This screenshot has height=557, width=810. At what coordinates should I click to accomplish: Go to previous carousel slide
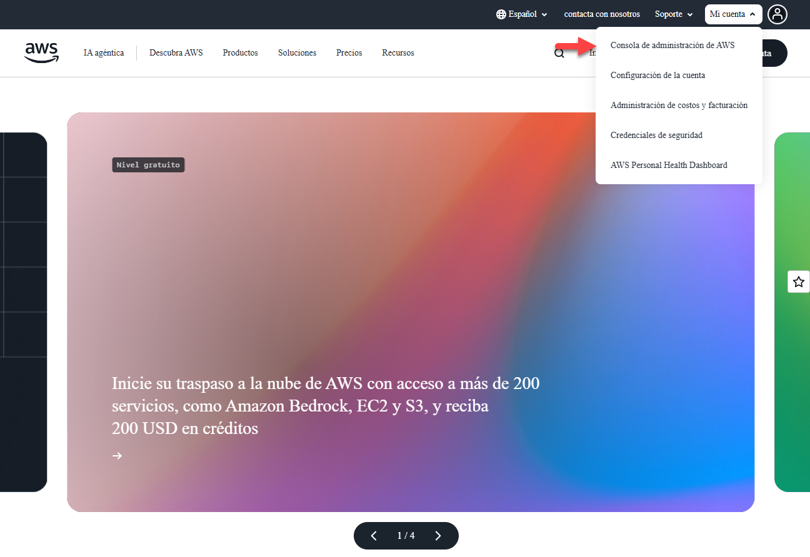374,536
